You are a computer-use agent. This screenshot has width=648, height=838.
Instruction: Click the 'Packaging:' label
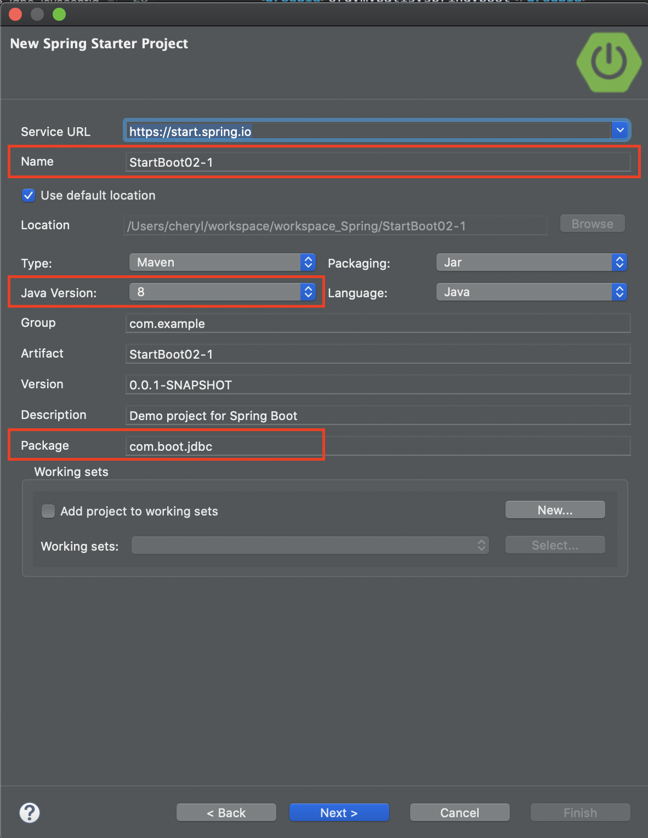coord(359,263)
